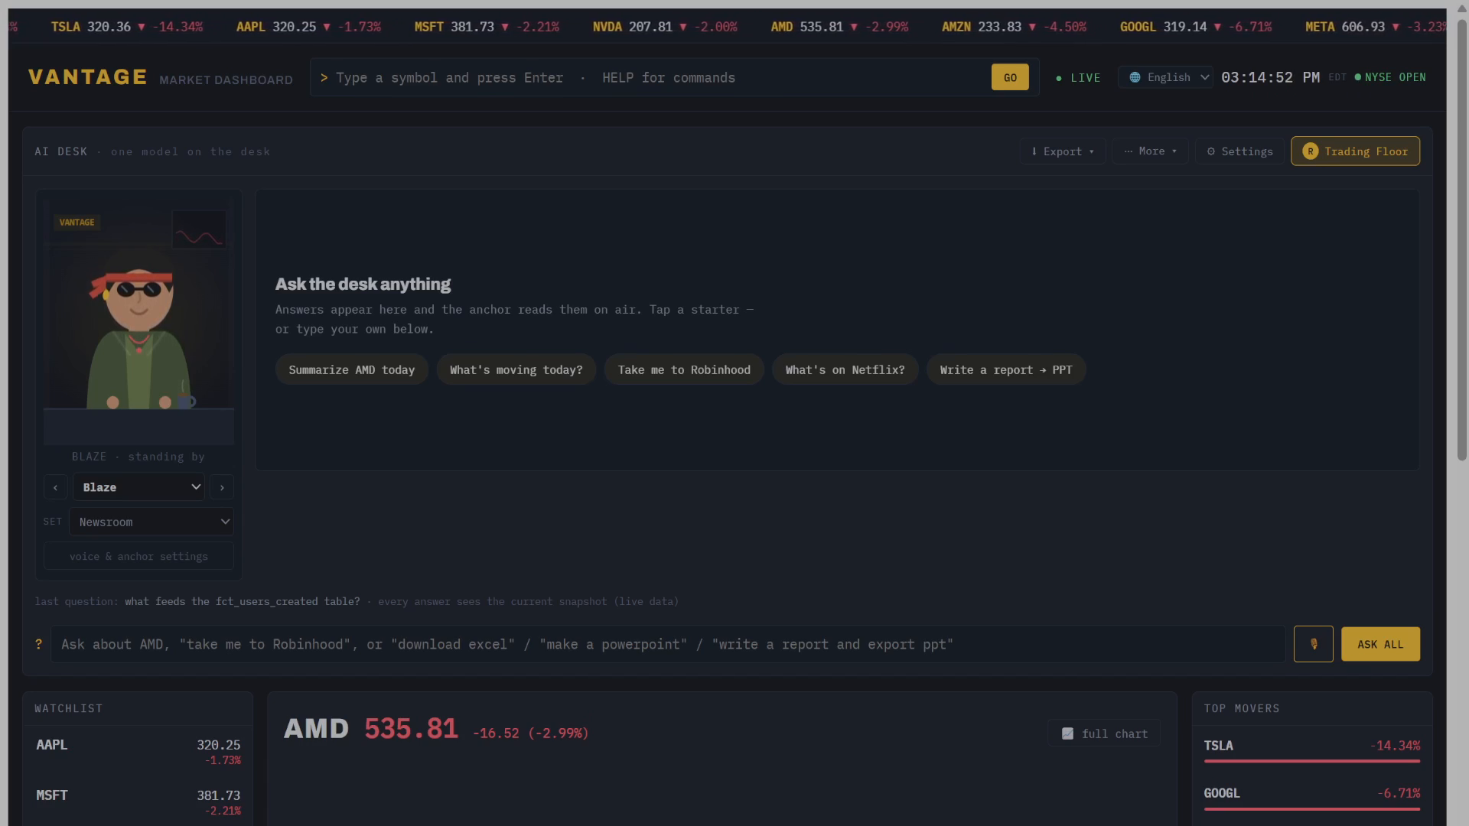Click the Blaze anchor avatar scene
This screenshot has height=826, width=1469.
point(138,321)
